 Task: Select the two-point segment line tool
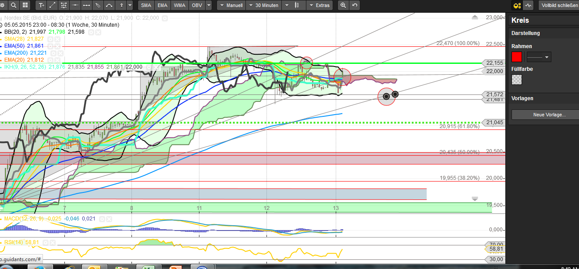[86, 5]
